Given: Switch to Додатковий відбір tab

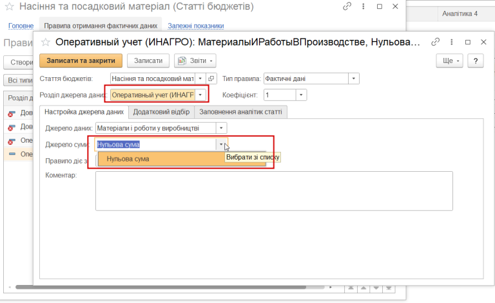Looking at the screenshot, I should click(161, 112).
